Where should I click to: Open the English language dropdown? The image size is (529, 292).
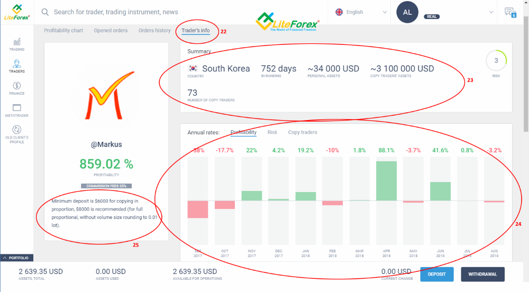pos(361,12)
